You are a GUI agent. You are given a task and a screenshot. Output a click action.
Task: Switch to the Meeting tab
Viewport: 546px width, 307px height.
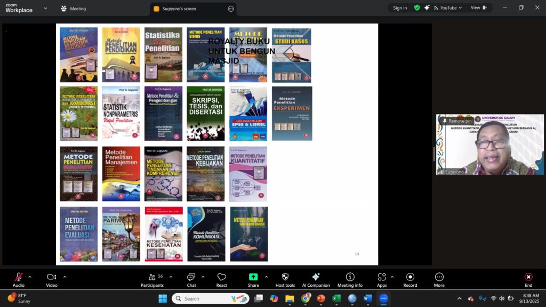[x=74, y=9]
